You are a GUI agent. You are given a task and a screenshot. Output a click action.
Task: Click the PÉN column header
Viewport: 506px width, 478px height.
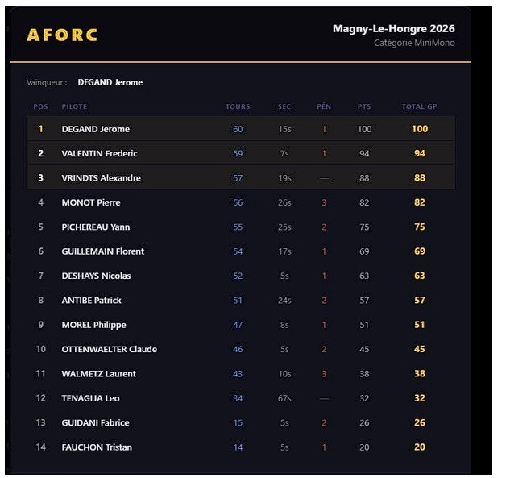324,106
